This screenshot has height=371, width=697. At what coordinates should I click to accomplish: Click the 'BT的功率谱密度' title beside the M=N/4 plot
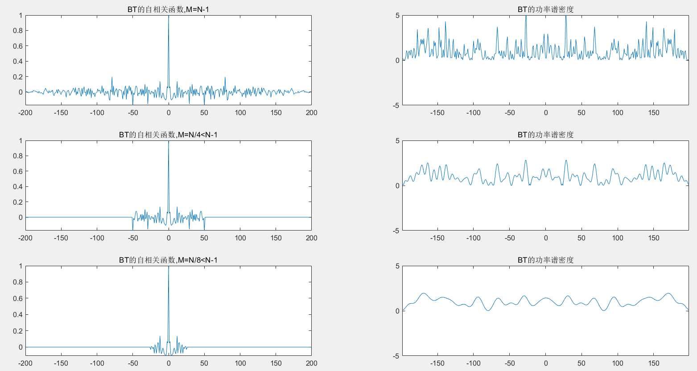(545, 135)
